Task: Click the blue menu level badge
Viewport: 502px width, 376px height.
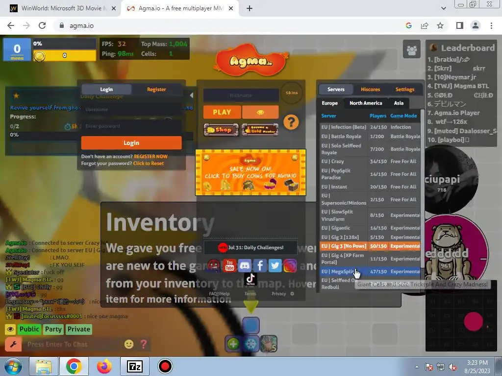Action: click(17, 49)
